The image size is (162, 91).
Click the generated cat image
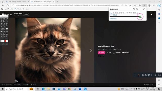point(48,50)
